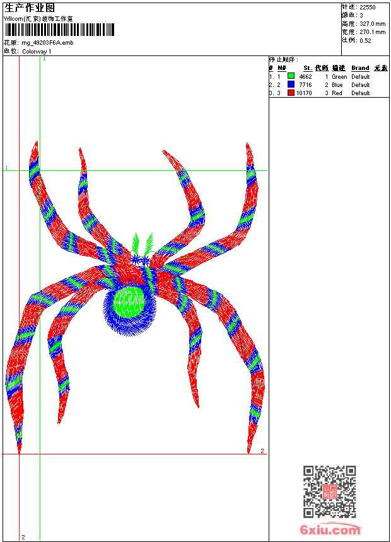
Task: Click the barcode under the Wilcom title
Action: [59, 30]
